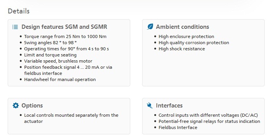272x139 pixels.
Task: Click the Ambient conditions heading
Action: pos(182,27)
